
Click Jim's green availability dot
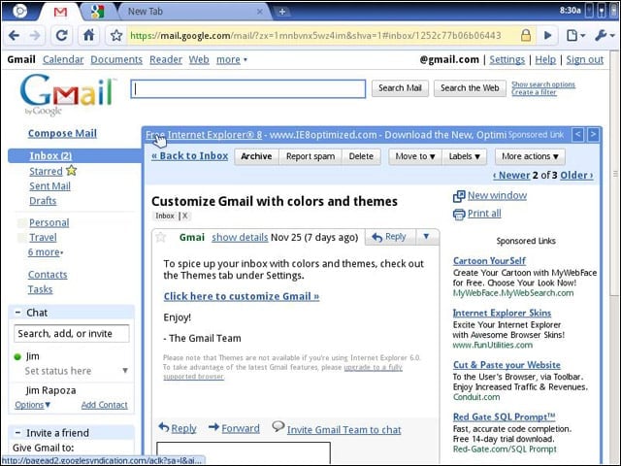tap(17, 356)
